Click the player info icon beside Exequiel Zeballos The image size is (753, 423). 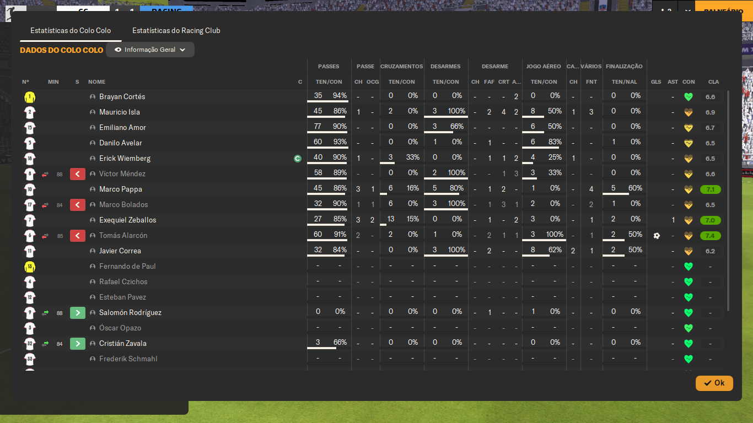[x=93, y=220]
